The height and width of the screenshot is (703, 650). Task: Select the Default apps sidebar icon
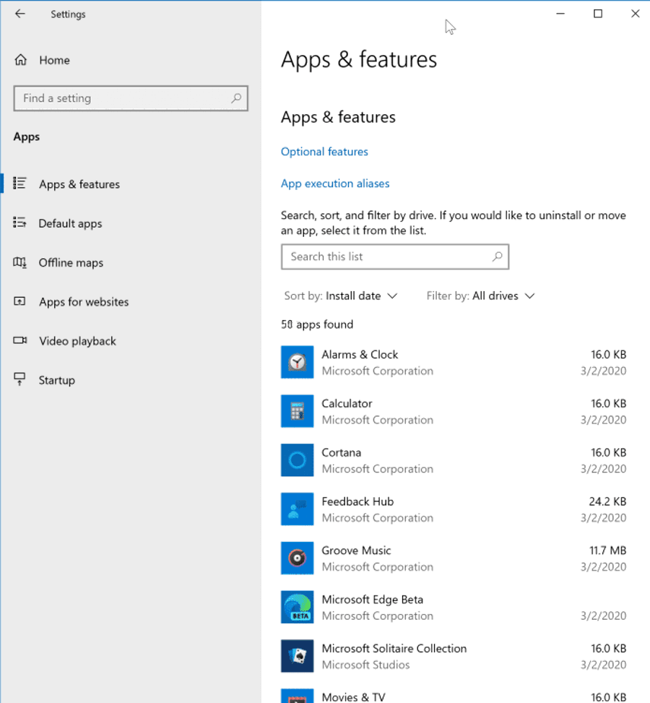(19, 223)
